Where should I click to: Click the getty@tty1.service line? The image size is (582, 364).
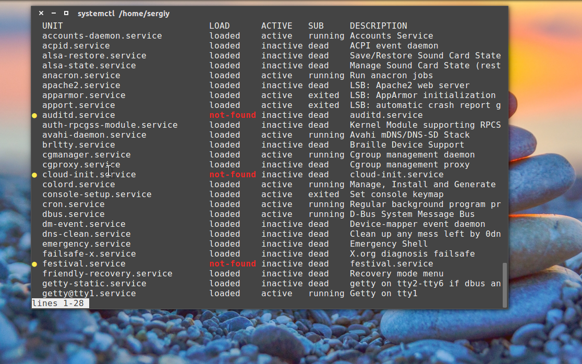pos(89,294)
